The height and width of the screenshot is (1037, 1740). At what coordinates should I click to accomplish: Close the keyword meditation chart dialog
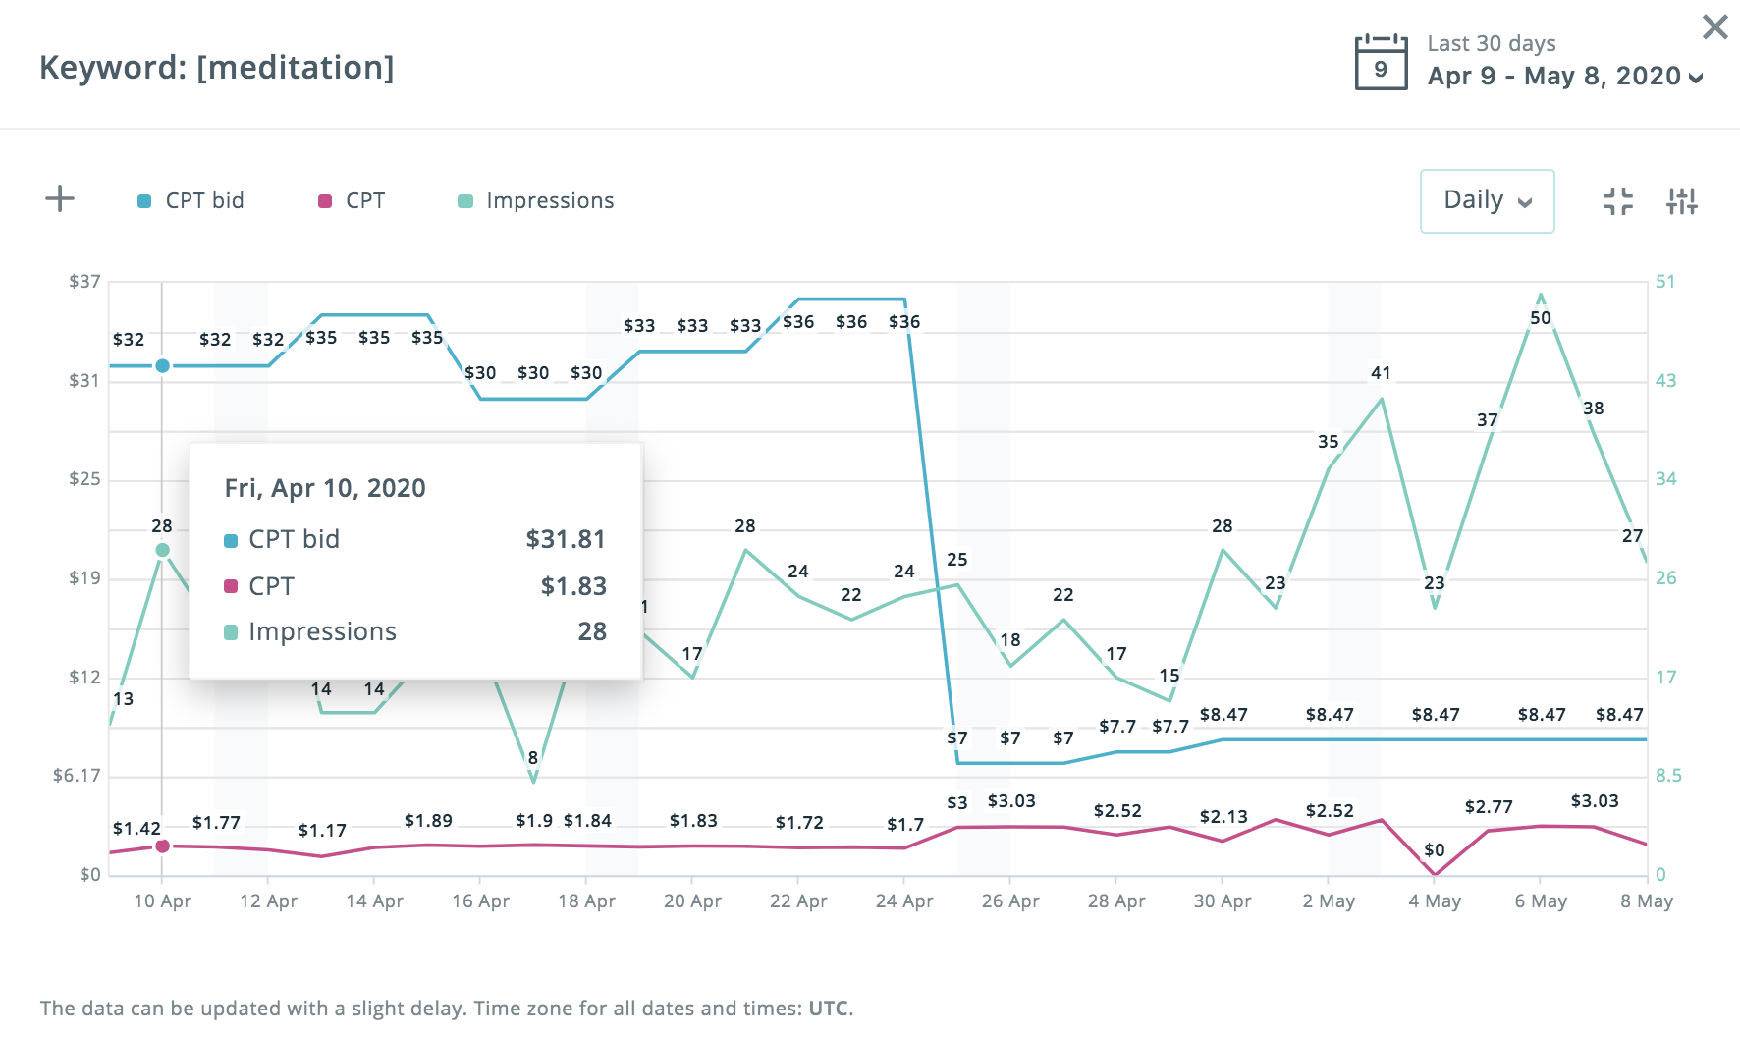(1714, 27)
